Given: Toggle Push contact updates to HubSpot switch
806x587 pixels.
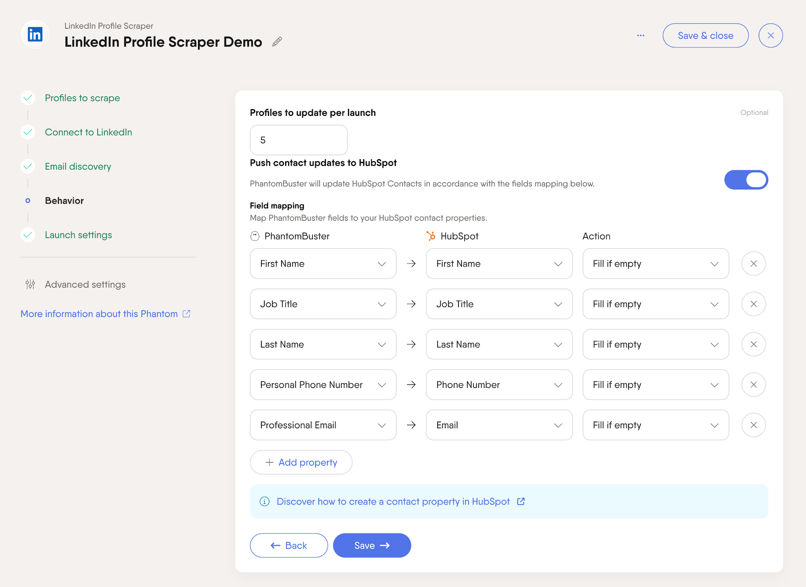Looking at the screenshot, I should tap(746, 180).
